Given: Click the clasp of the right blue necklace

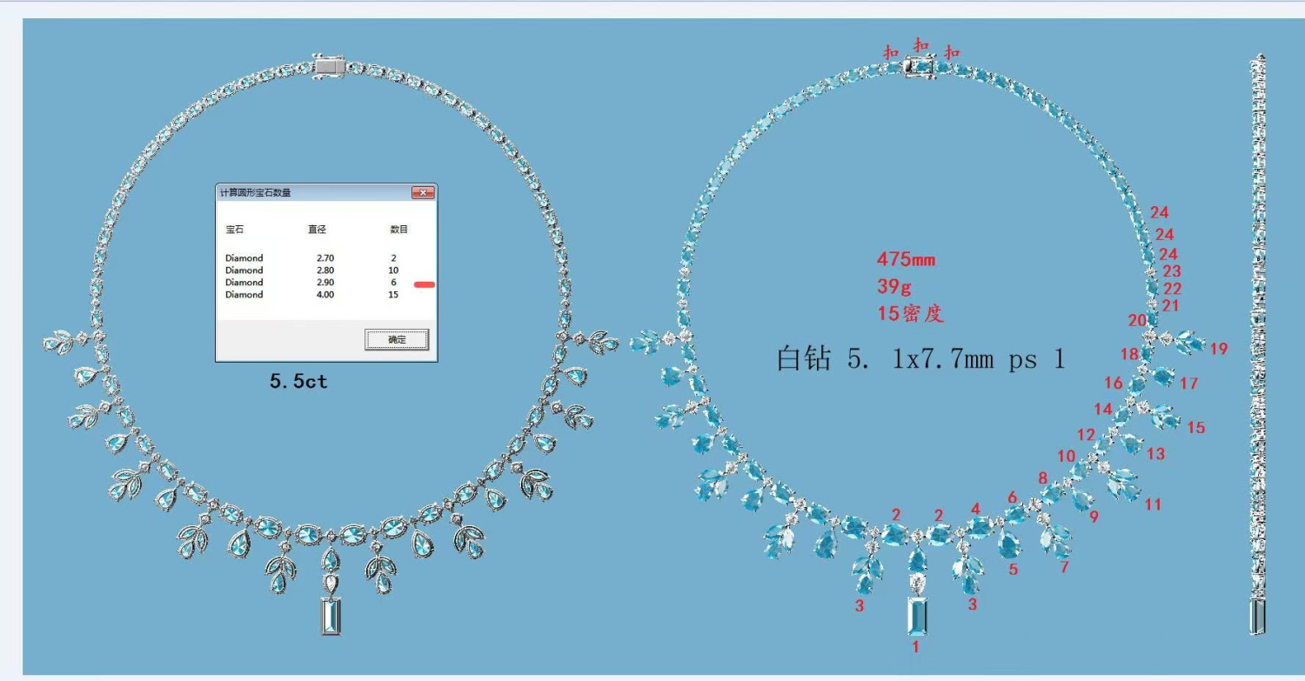Looking at the screenshot, I should click(920, 66).
